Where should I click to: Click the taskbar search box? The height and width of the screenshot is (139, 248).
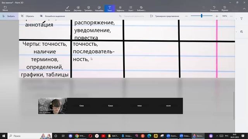coord(30,136)
